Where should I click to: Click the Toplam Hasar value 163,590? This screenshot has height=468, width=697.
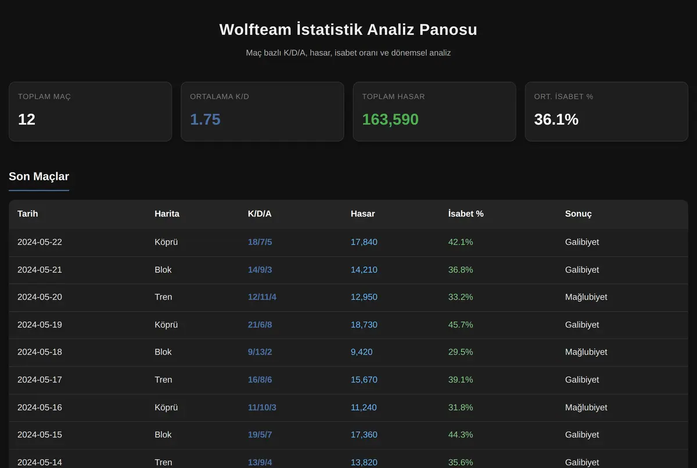(390, 120)
